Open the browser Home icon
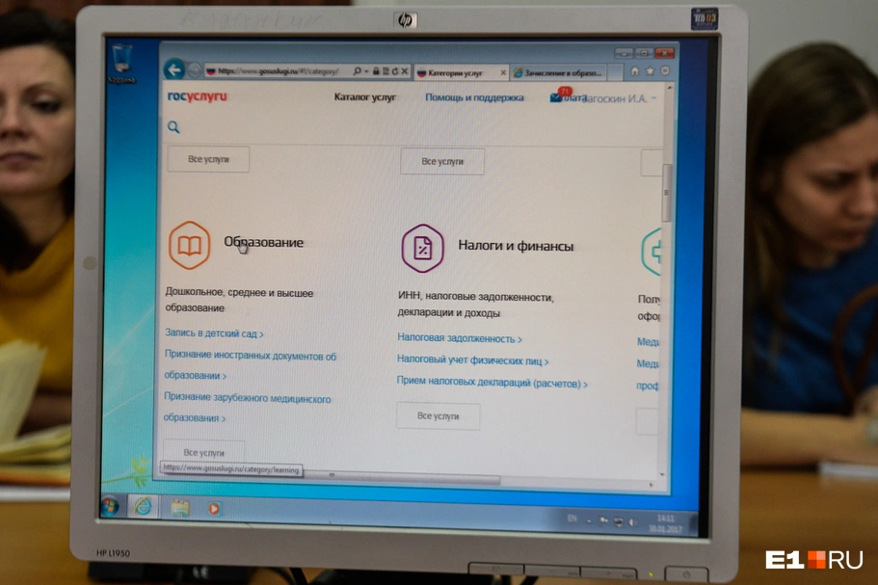The image size is (878, 585). [634, 71]
